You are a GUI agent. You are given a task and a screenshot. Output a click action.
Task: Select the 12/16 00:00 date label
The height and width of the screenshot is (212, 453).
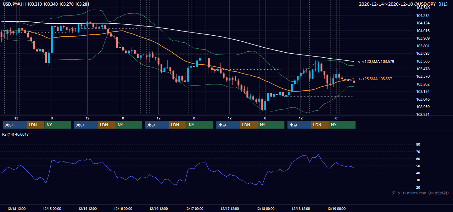123,208
